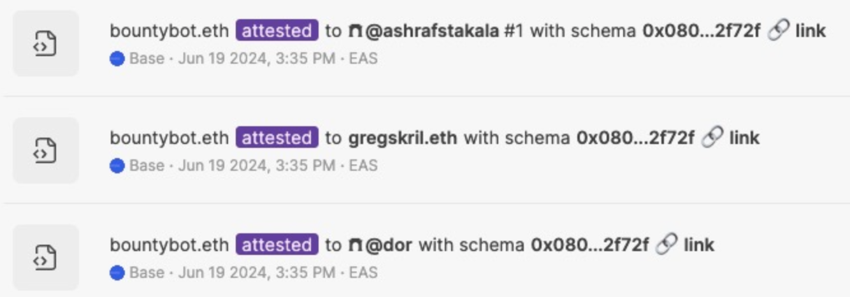Image resolution: width=850 pixels, height=297 pixels.
Task: Open the gregskril.eth profile link
Action: pyautogui.click(x=403, y=138)
